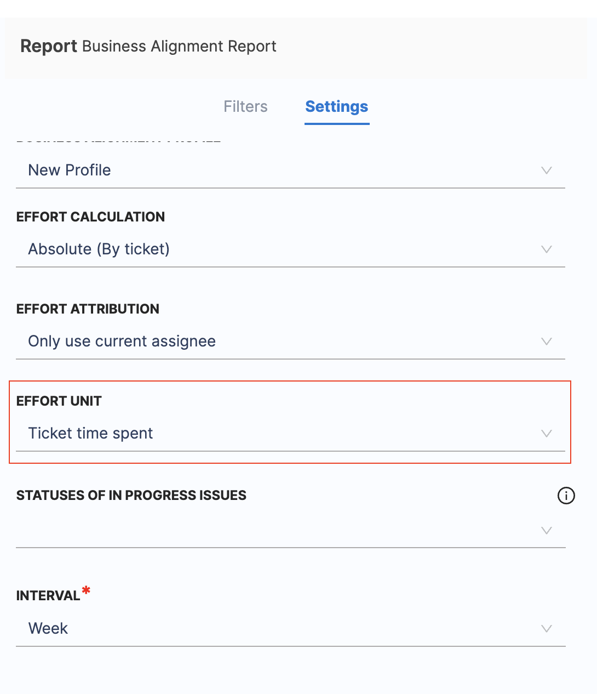597x694 pixels.
Task: Click the chevron arrow on Effort Calculation field
Action: point(546,249)
